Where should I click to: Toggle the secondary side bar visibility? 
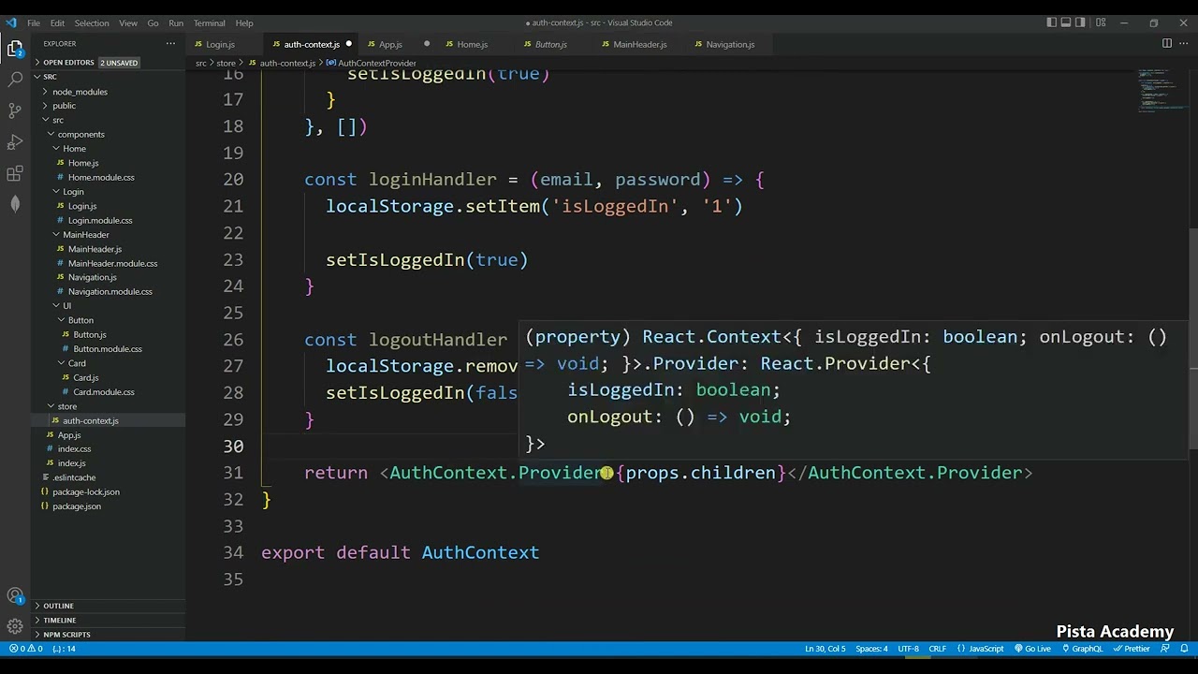pyautogui.click(x=1080, y=22)
